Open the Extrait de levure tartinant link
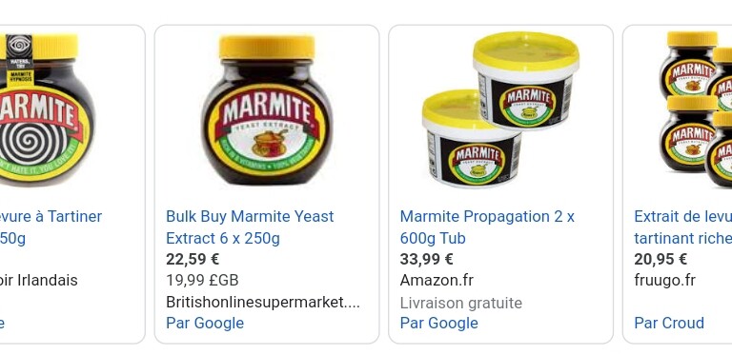The height and width of the screenshot is (355, 732). (x=683, y=227)
